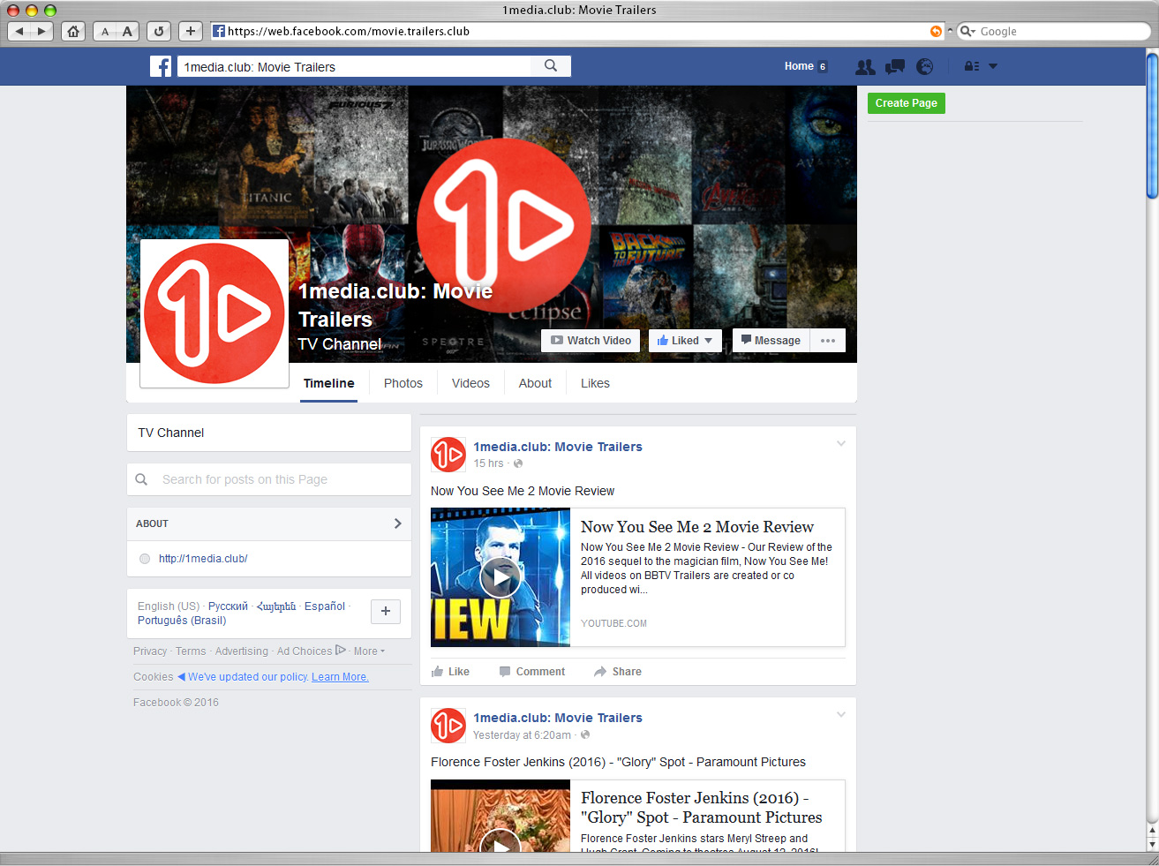Open post options chevron on Florence Foster Jenkins post
Viewport: 1159px width, 866px height.
pos(841,715)
